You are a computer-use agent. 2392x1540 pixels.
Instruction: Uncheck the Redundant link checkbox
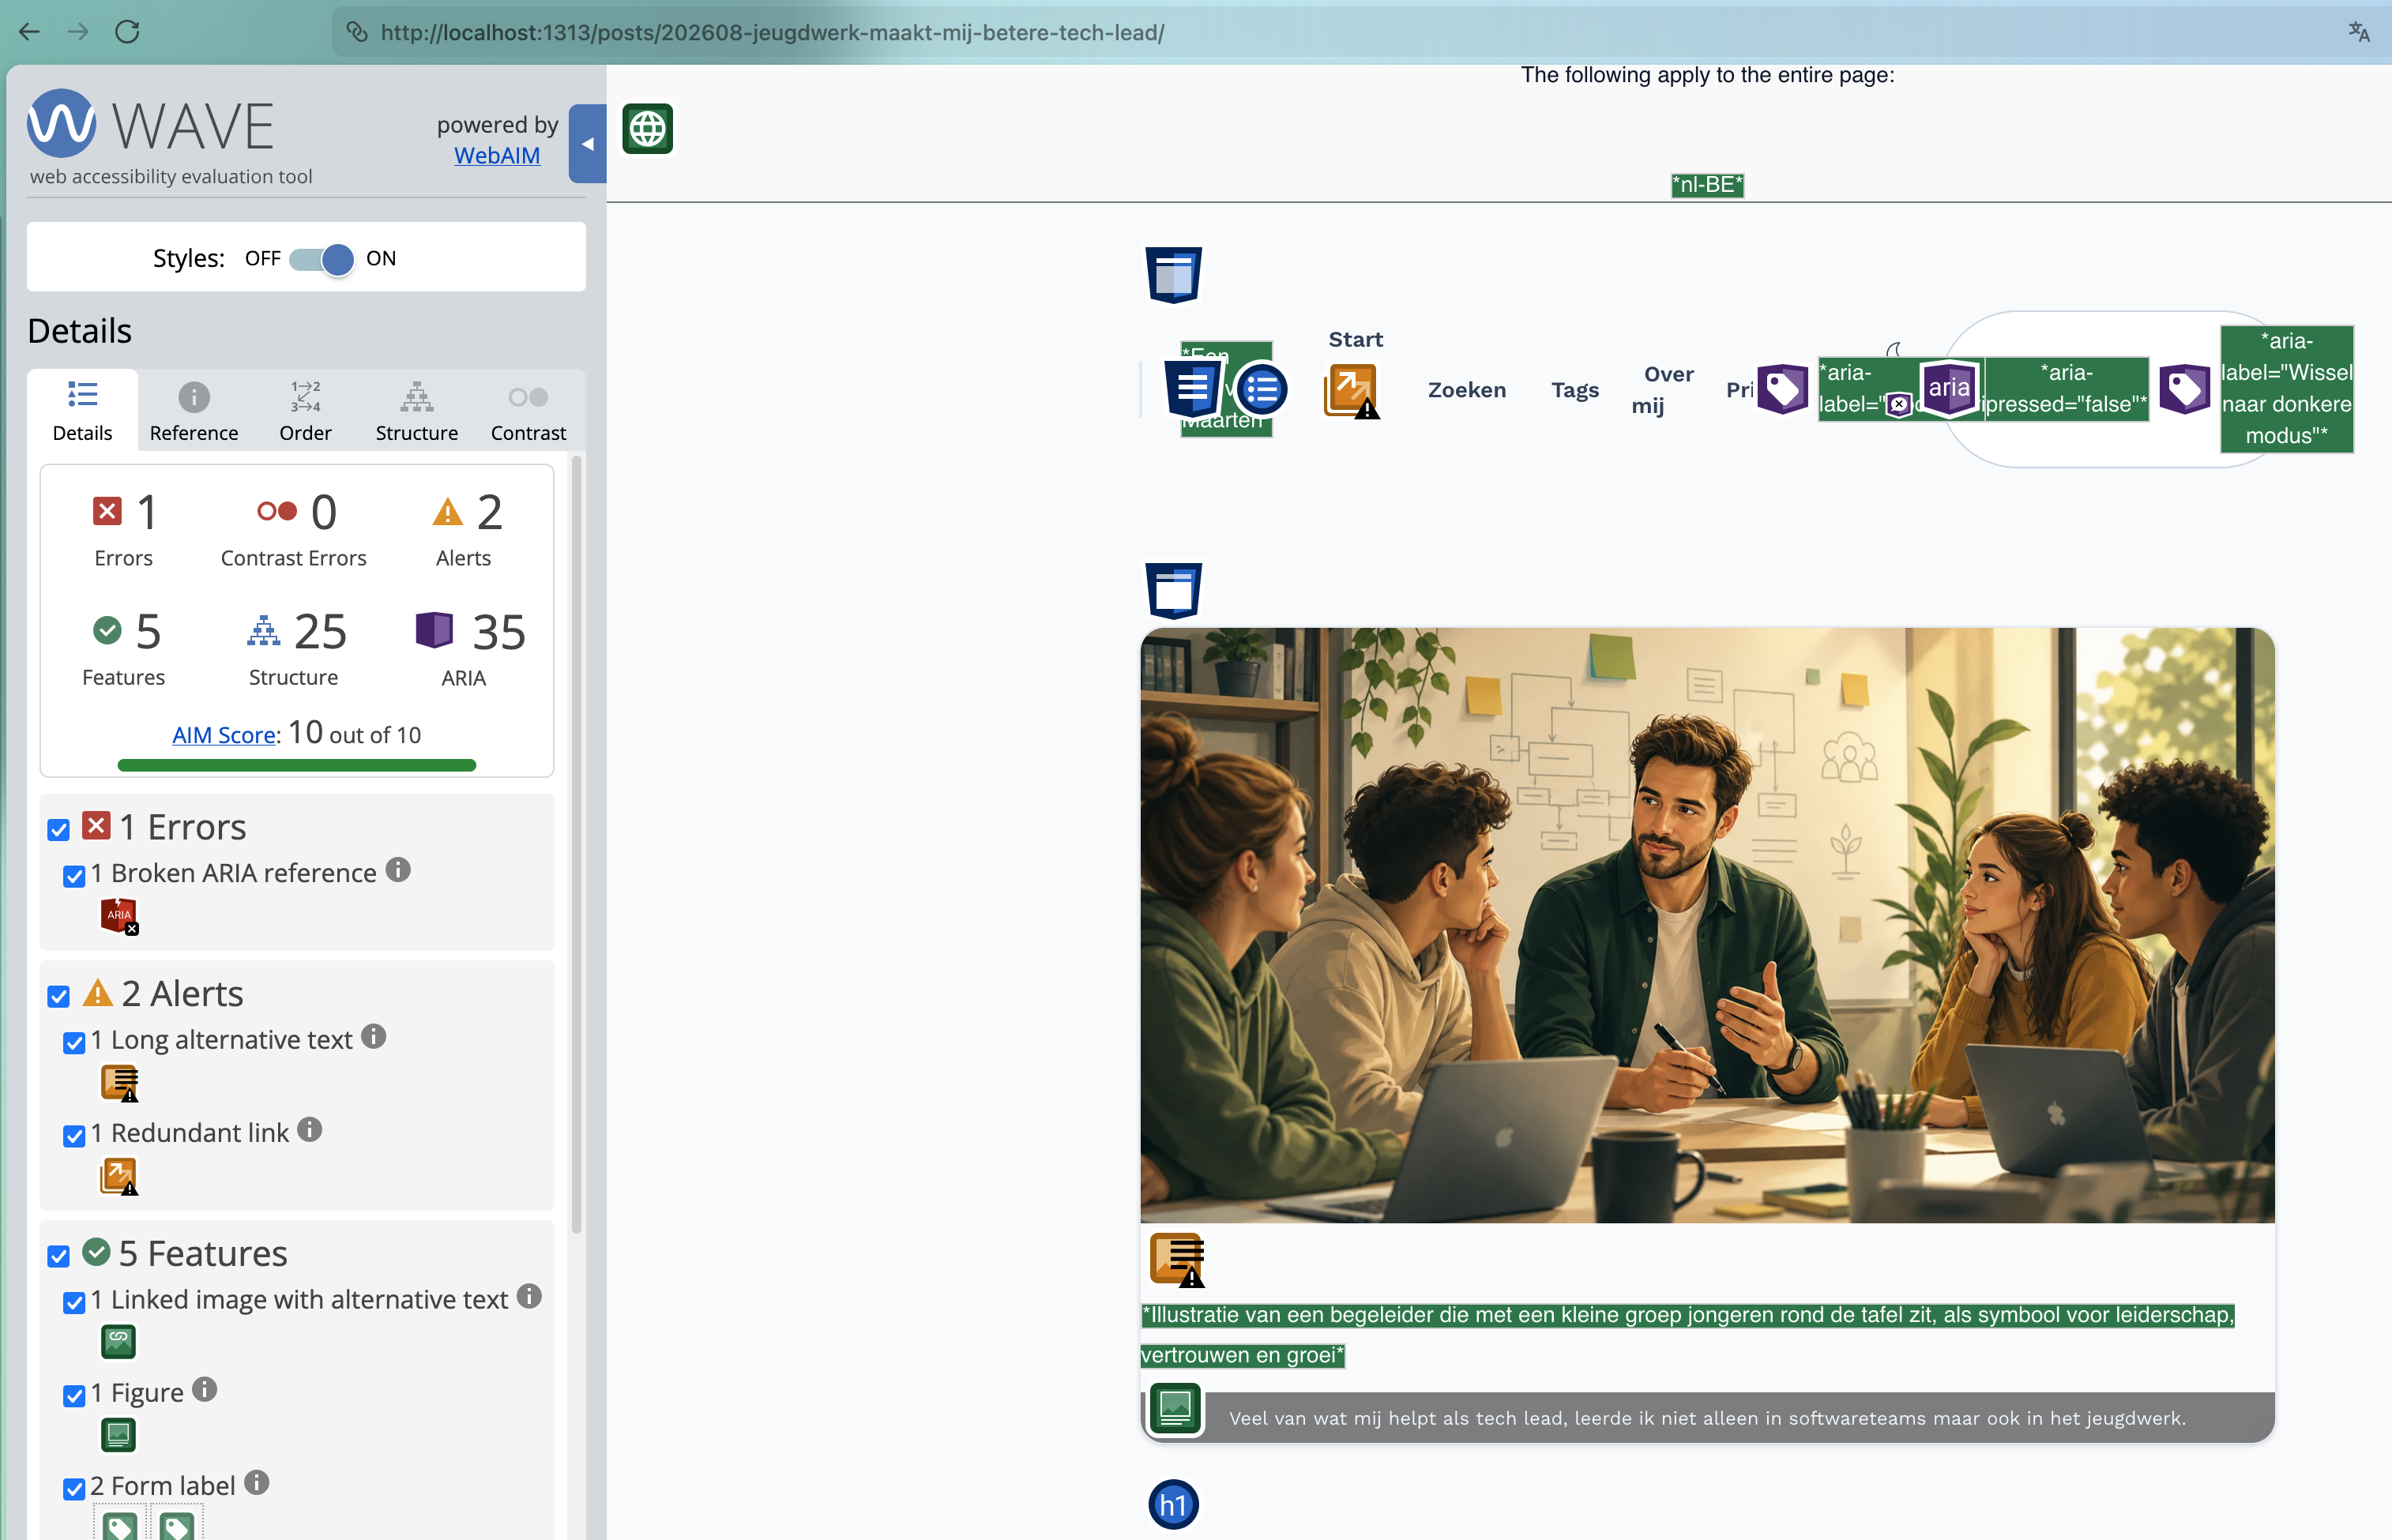pyautogui.click(x=74, y=1137)
